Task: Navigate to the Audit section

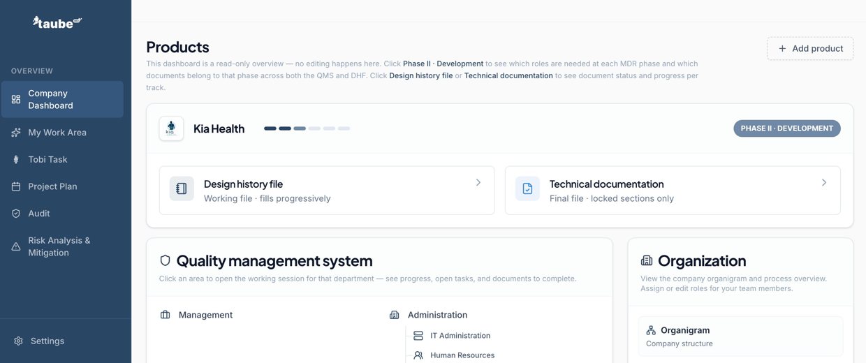Action: 62,214
